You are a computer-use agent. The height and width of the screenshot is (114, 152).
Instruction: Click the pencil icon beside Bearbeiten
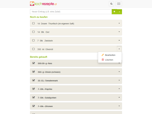103,55
